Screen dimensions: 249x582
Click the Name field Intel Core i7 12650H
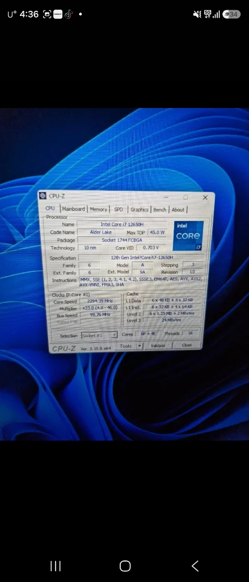[x=122, y=224]
